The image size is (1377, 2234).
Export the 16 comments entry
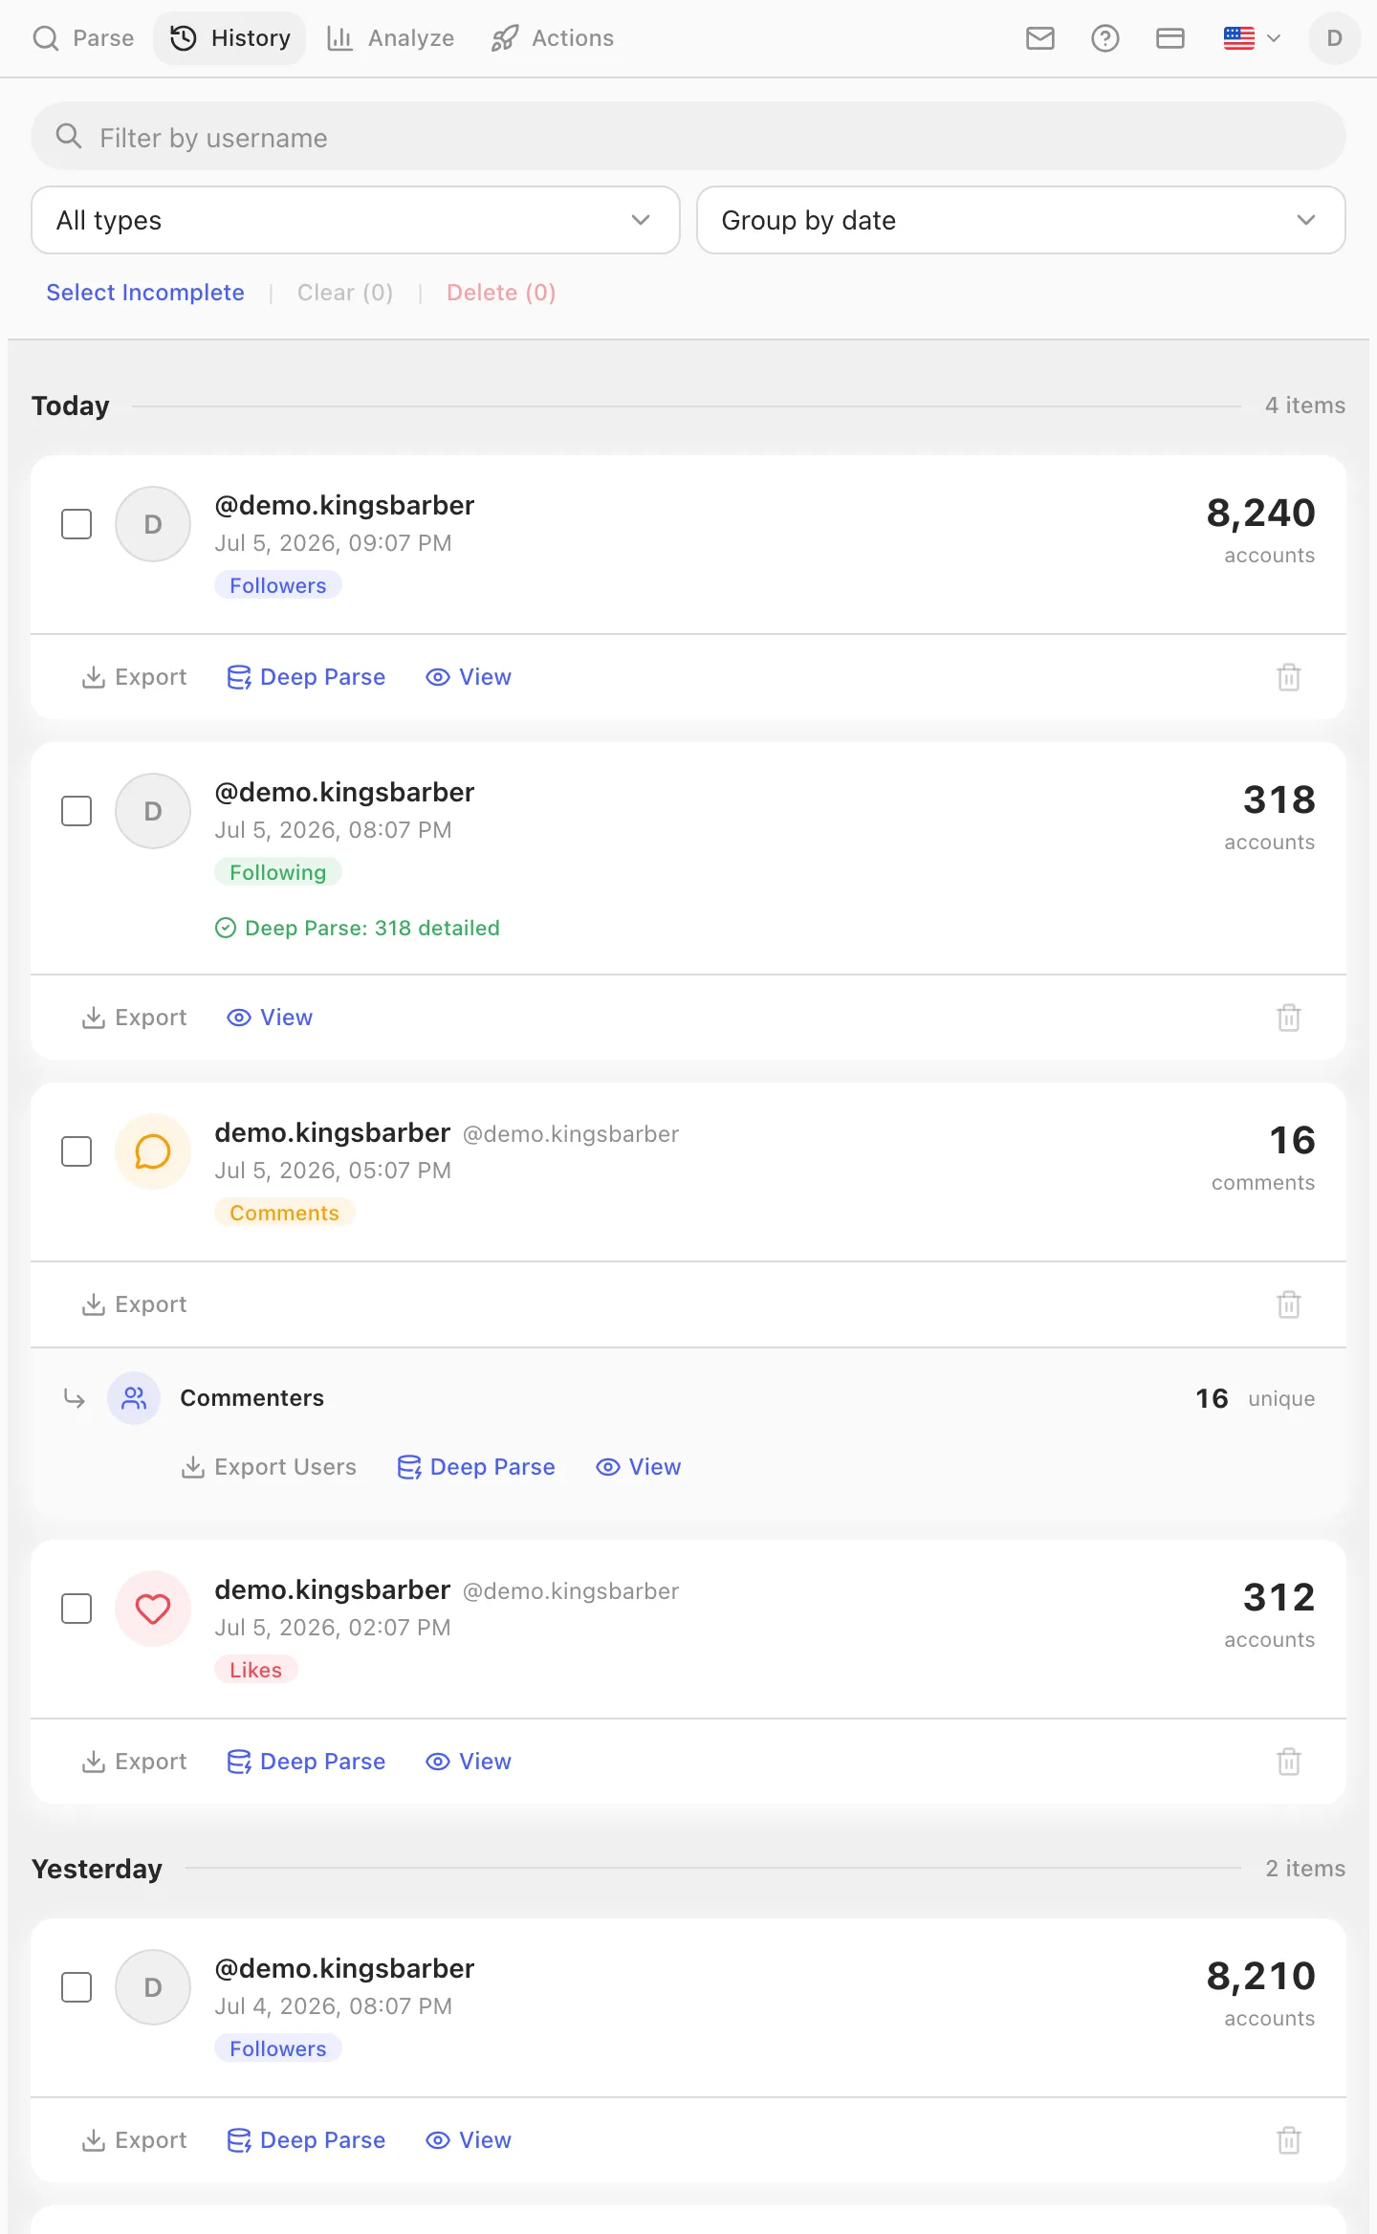click(x=135, y=1304)
